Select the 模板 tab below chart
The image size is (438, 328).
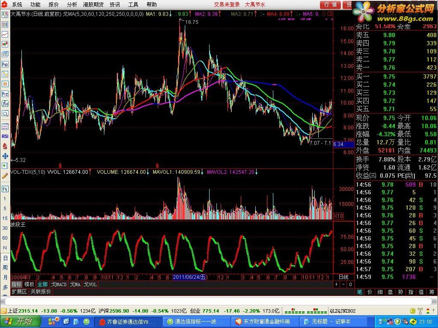(29, 284)
